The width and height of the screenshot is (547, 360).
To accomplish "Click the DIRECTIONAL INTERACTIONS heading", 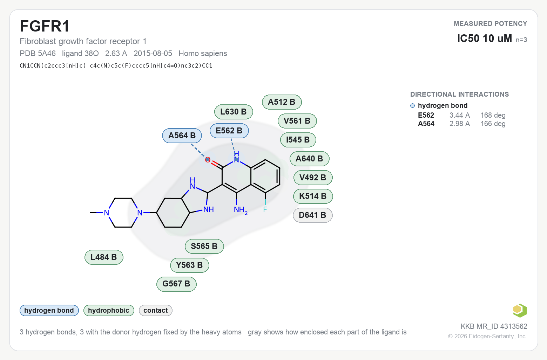I will (459, 94).
